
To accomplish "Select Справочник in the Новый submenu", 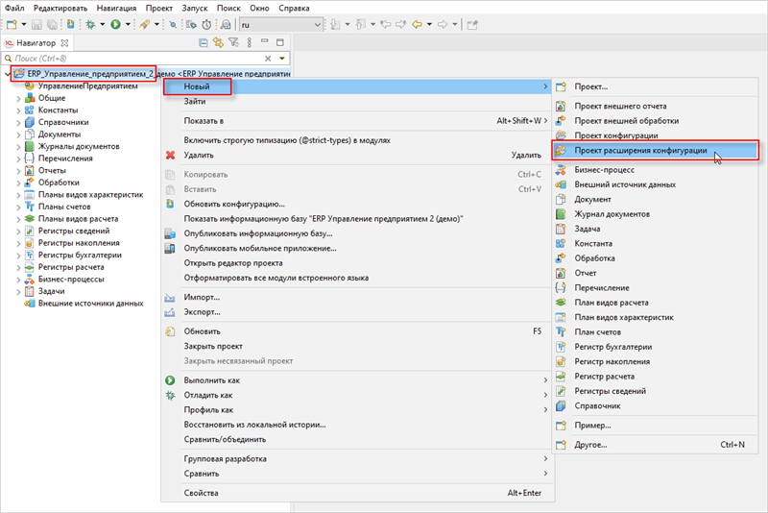I will click(599, 407).
